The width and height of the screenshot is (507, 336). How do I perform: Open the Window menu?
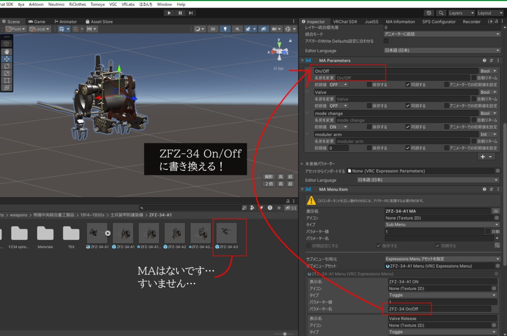(164, 4)
